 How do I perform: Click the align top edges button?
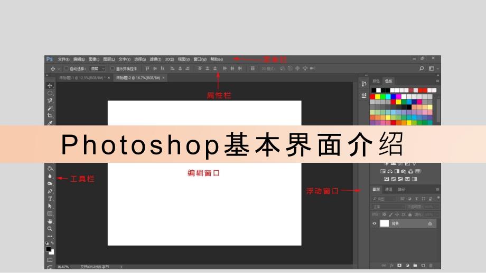[x=147, y=69]
